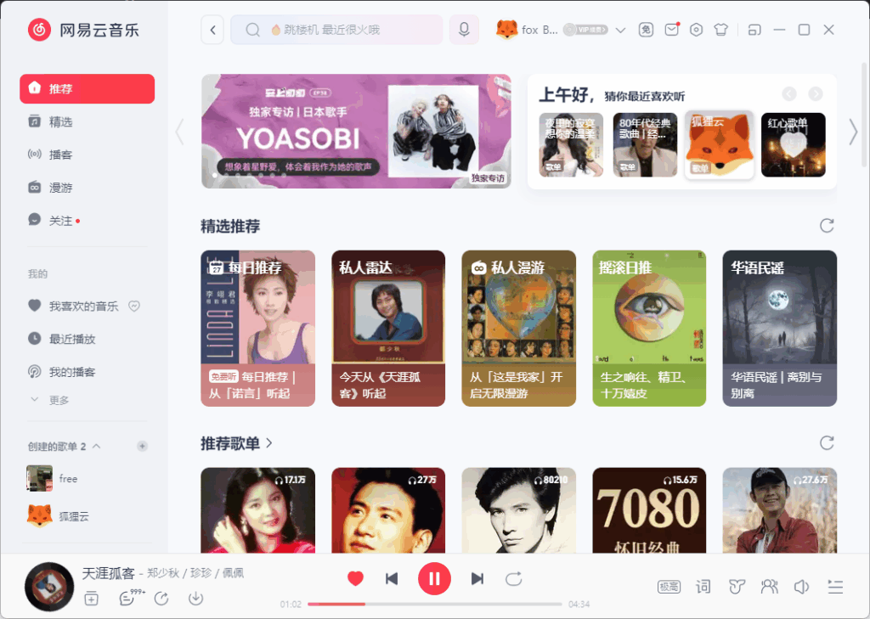Open the play queue list icon
This screenshot has width=870, height=619.
pos(835,586)
